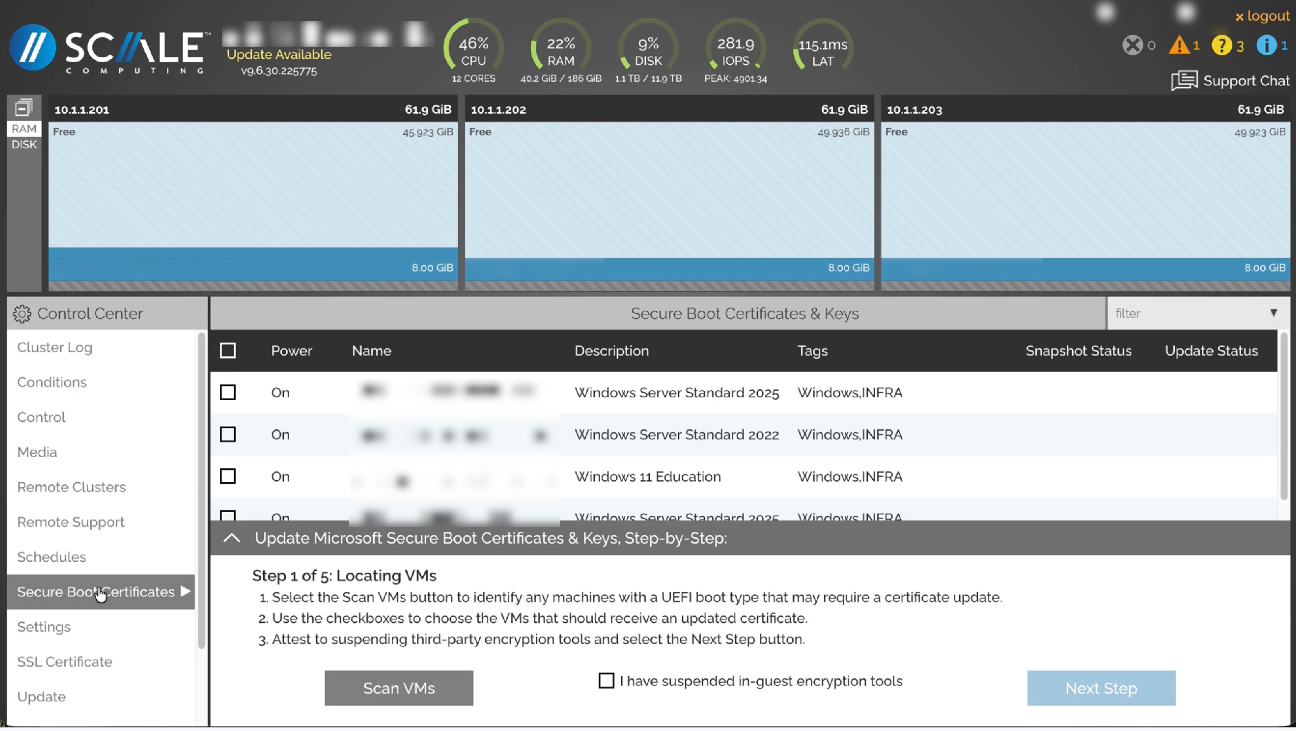Sort by Snapshot Status column
The image size is (1296, 731).
[x=1078, y=350]
